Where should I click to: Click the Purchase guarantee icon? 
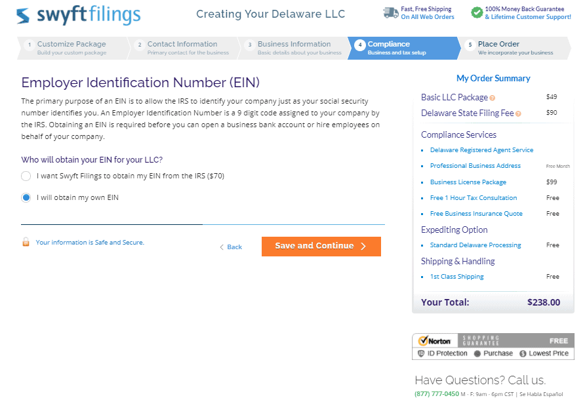click(x=477, y=353)
